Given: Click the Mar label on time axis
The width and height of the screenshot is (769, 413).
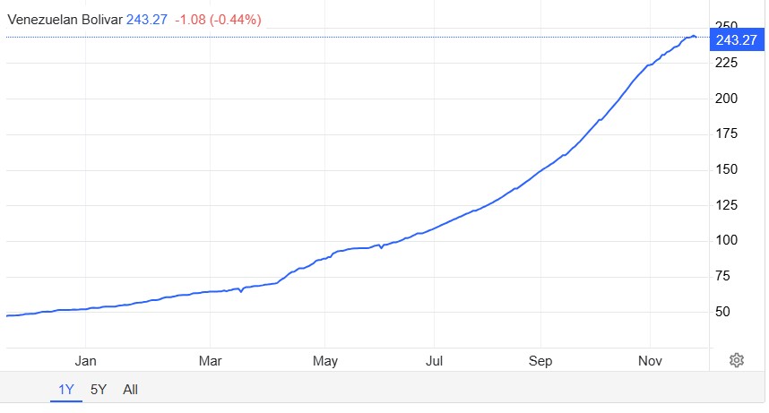Looking at the screenshot, I should pyautogui.click(x=211, y=361).
